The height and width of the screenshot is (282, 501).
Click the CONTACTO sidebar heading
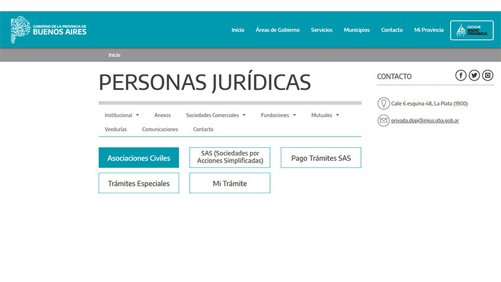point(394,76)
